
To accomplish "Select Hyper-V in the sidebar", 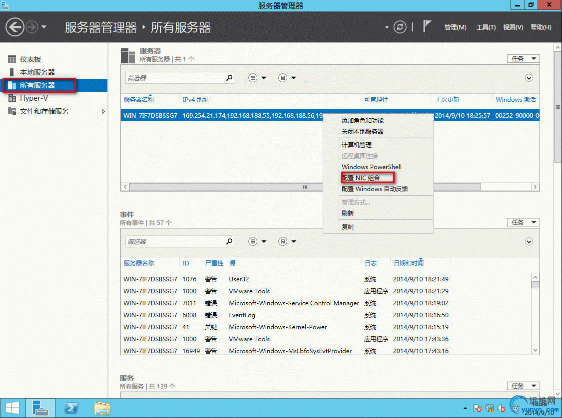I will [x=33, y=98].
